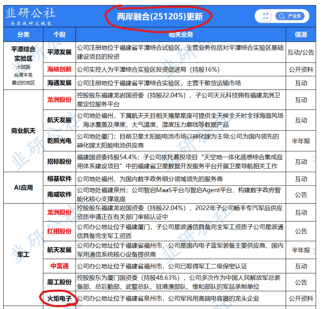Click the description mentioning 持股48.63%
This screenshot has width=326, height=309.
pyautogui.click(x=179, y=282)
